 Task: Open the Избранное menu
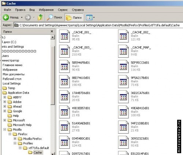coord(46,10)
